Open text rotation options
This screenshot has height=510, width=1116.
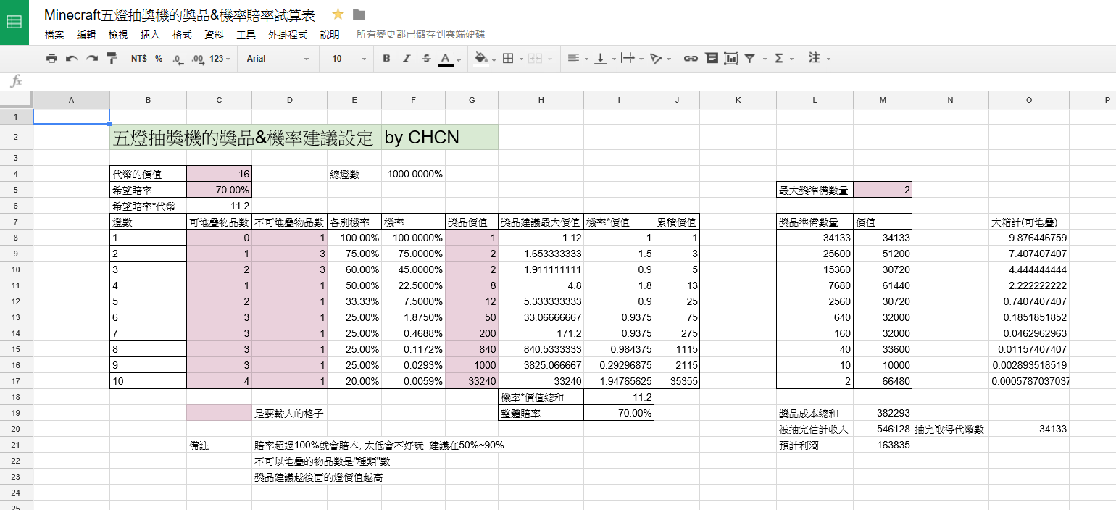pyautogui.click(x=659, y=59)
